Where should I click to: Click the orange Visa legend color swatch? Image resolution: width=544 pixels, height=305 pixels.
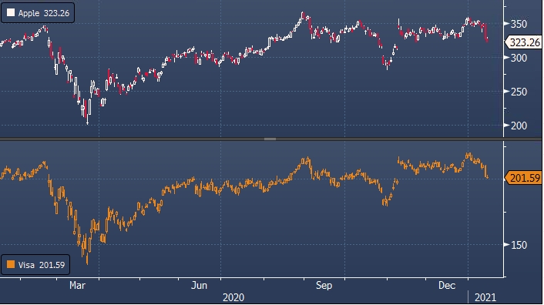(11, 265)
